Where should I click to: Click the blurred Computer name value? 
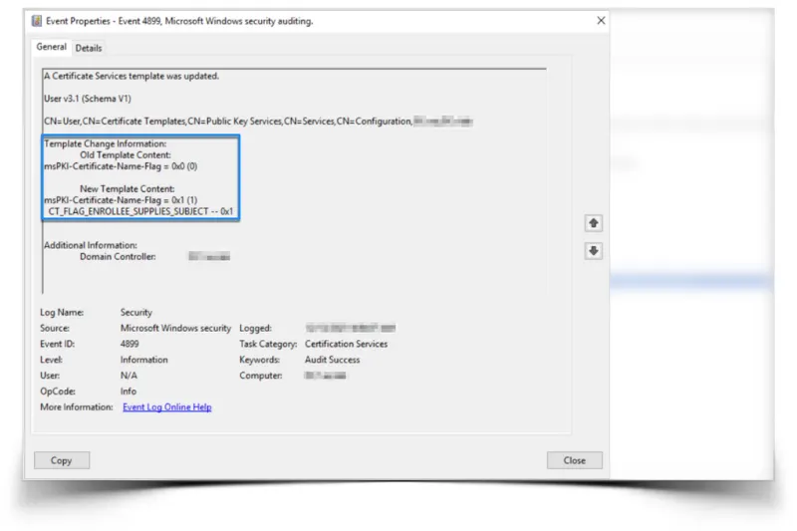pyautogui.click(x=326, y=376)
